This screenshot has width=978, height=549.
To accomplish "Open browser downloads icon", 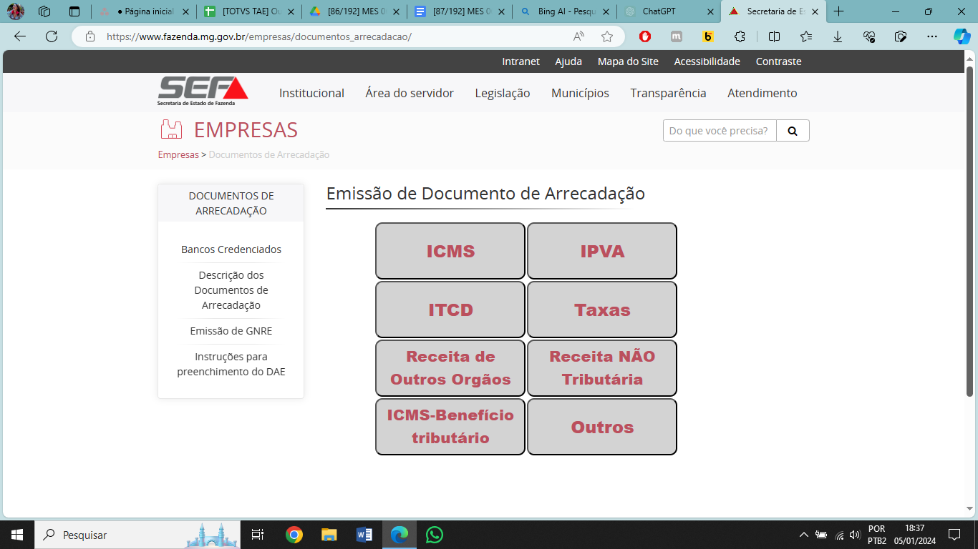I will (837, 36).
